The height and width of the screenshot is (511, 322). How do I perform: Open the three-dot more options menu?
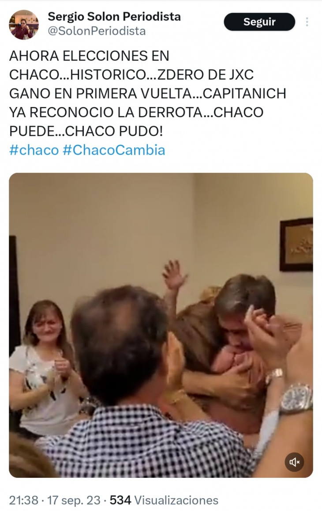point(307,22)
